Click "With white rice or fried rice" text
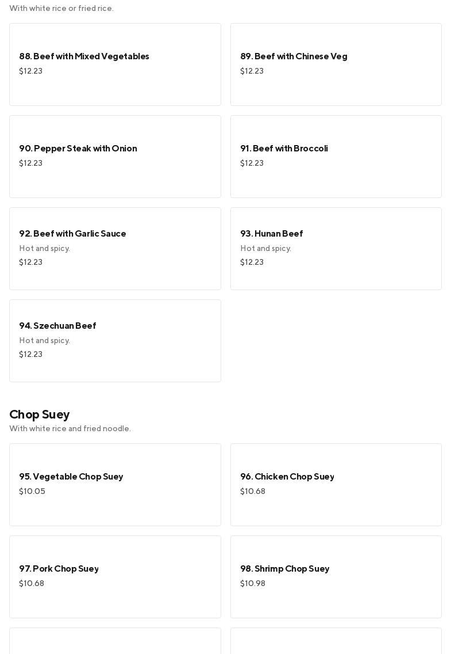This screenshot has width=451, height=654. tap(61, 9)
